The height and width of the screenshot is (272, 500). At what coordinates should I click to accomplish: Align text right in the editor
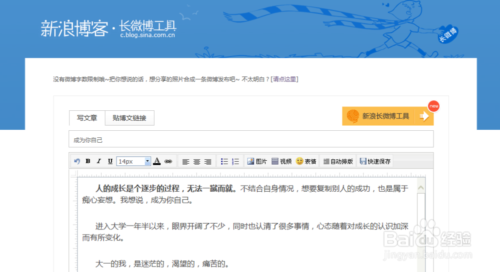[208, 162]
